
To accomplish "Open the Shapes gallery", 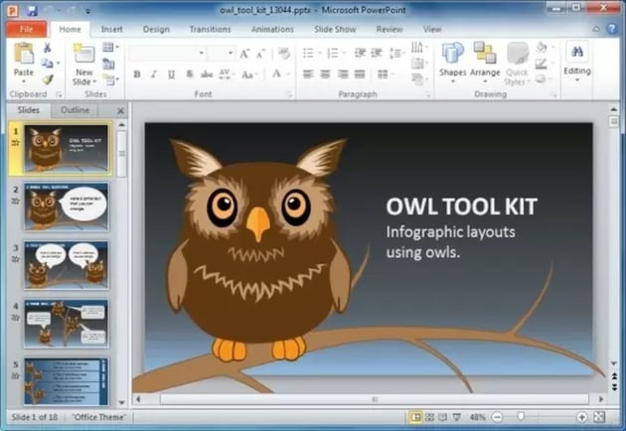I will pos(453,58).
